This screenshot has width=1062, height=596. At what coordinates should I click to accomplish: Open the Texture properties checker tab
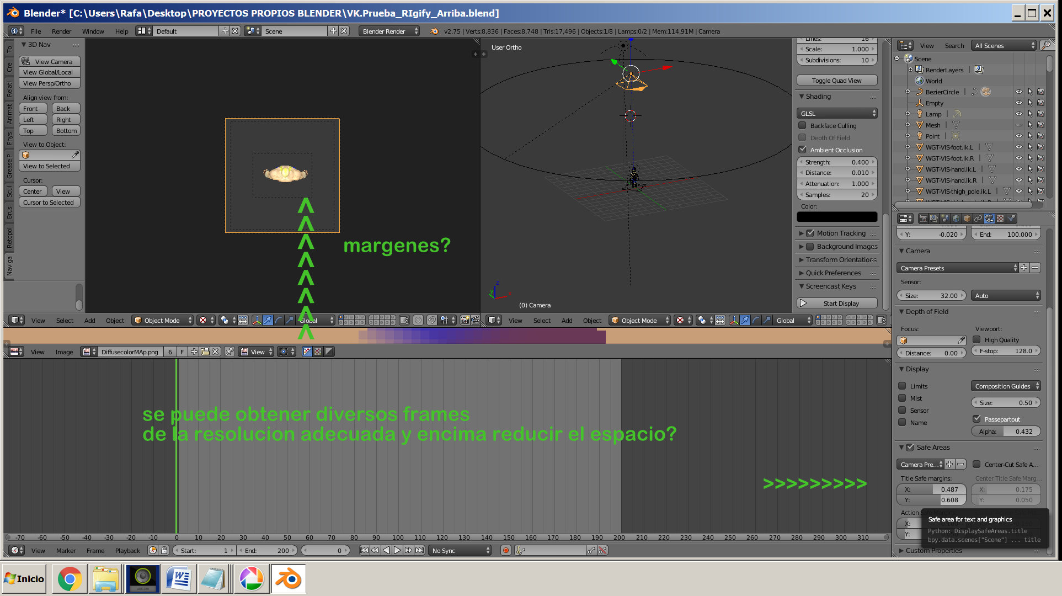[1000, 219]
